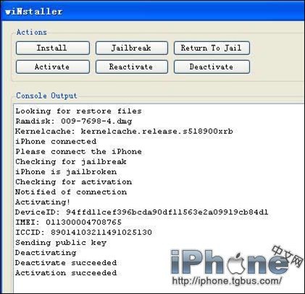Click the Install button
The image size is (305, 294).
pyautogui.click(x=53, y=48)
